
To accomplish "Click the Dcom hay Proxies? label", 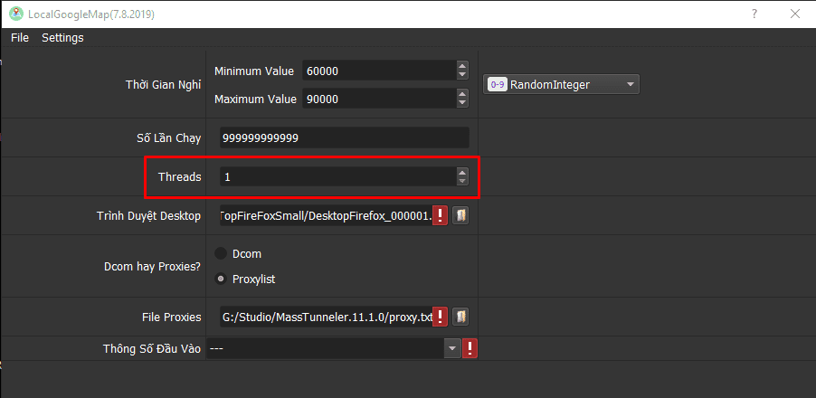I will tap(153, 267).
